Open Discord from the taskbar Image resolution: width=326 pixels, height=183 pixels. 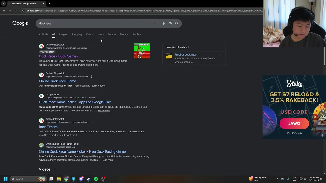(x=81, y=179)
